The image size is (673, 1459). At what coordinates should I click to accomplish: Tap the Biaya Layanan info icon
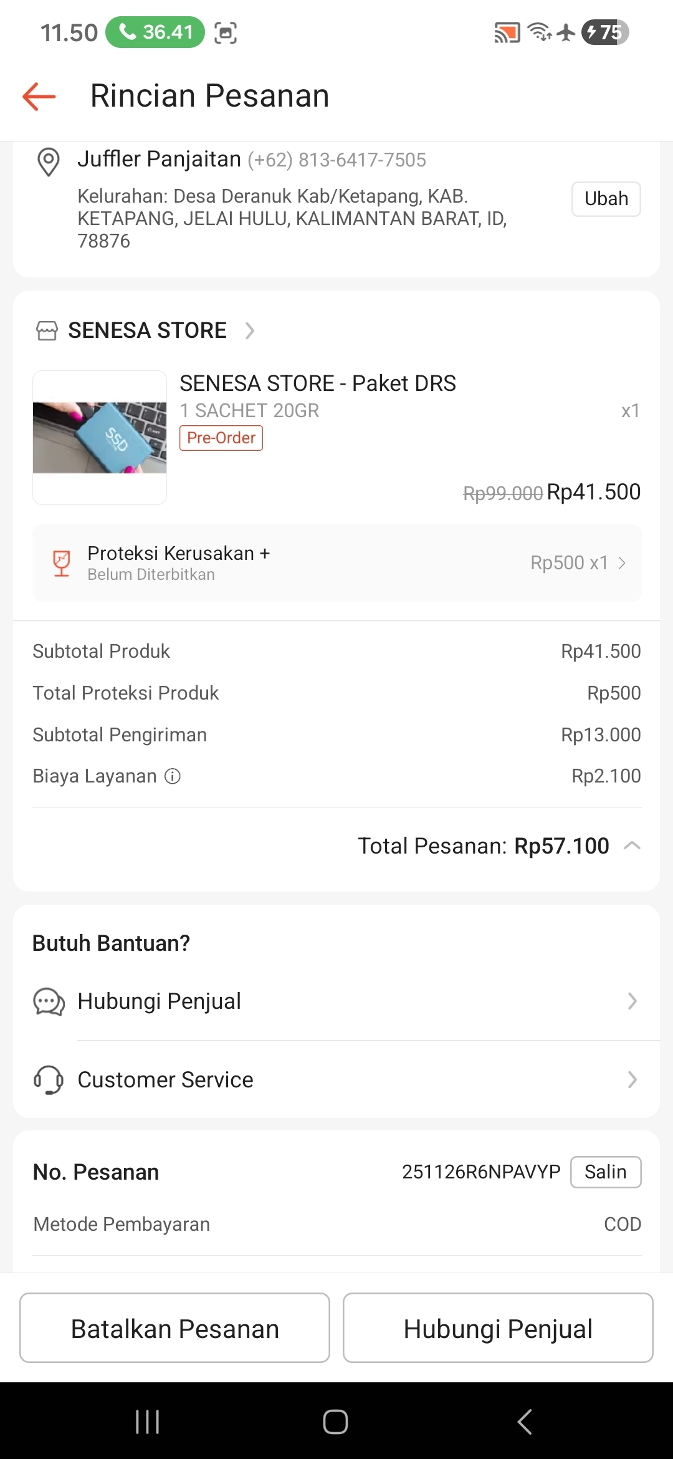(173, 776)
